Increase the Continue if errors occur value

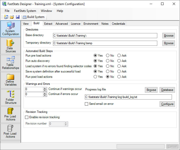pyautogui.click(x=45, y=93)
